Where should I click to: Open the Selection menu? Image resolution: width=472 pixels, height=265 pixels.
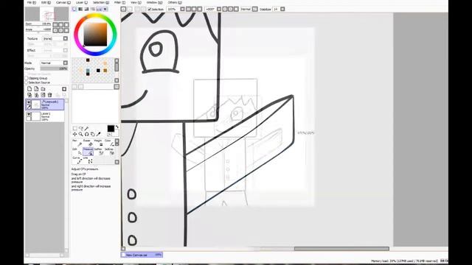(101, 2)
